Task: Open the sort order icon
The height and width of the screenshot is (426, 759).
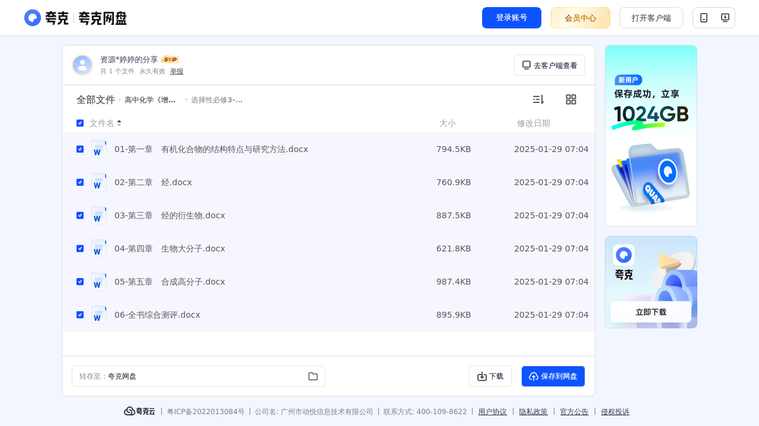Action: 538,99
